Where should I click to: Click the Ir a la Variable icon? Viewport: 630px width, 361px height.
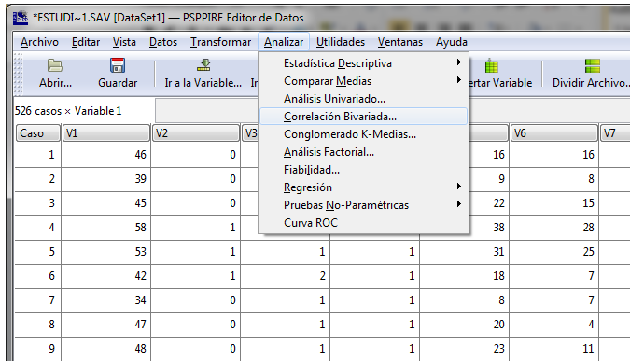pos(203,65)
